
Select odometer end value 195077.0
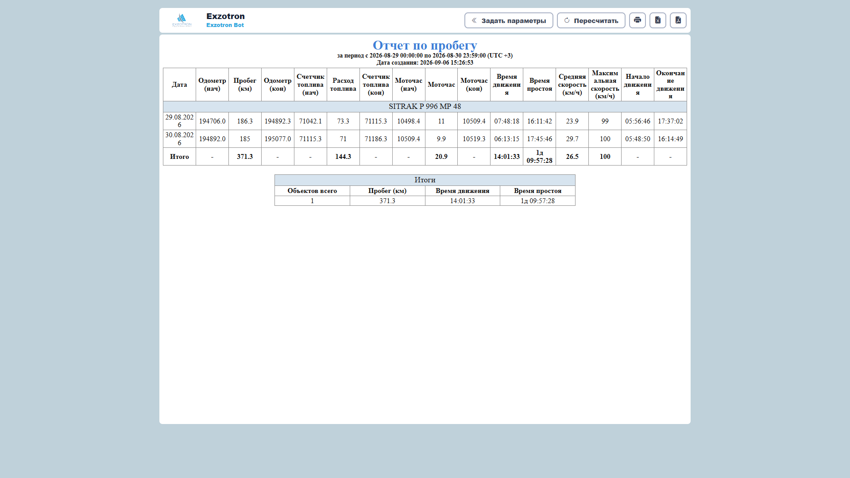click(278, 139)
